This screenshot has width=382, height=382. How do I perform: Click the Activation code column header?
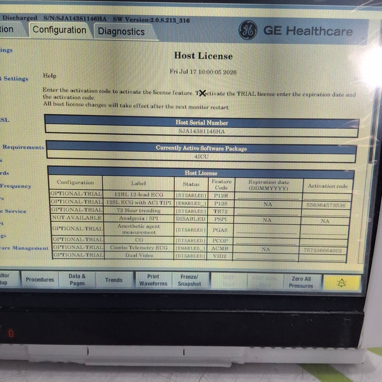[x=327, y=186]
